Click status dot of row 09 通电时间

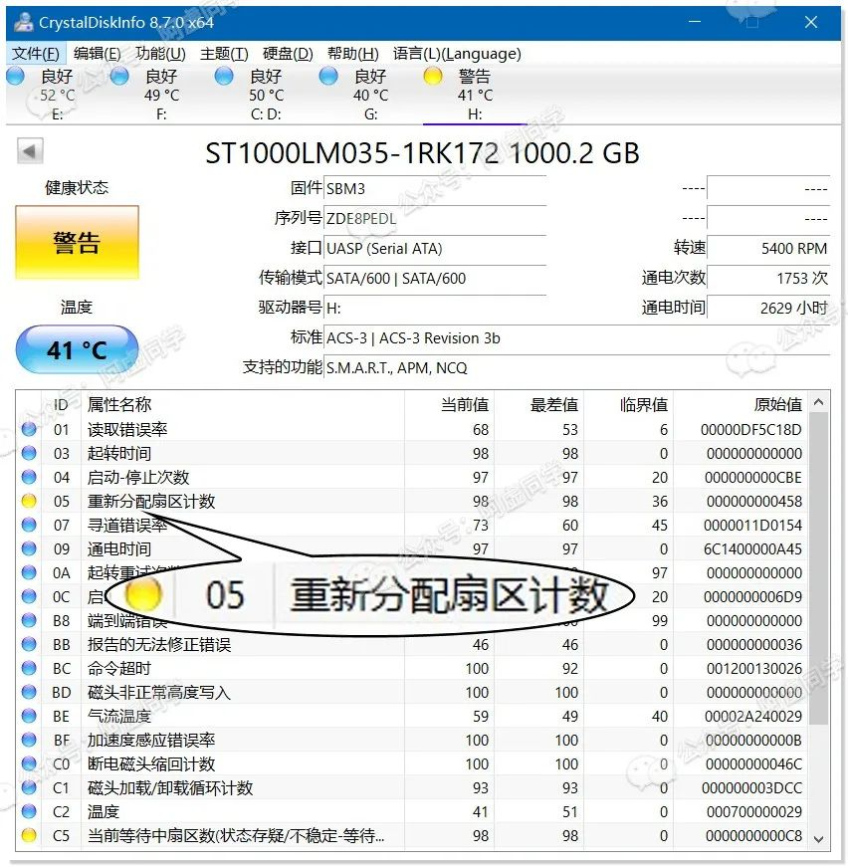pos(29,548)
